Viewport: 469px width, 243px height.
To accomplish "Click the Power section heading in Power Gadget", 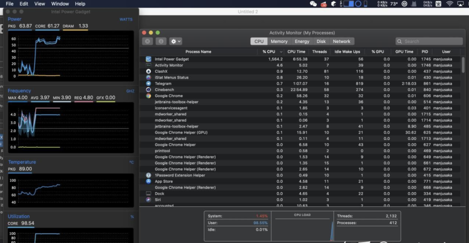I will click(14, 19).
